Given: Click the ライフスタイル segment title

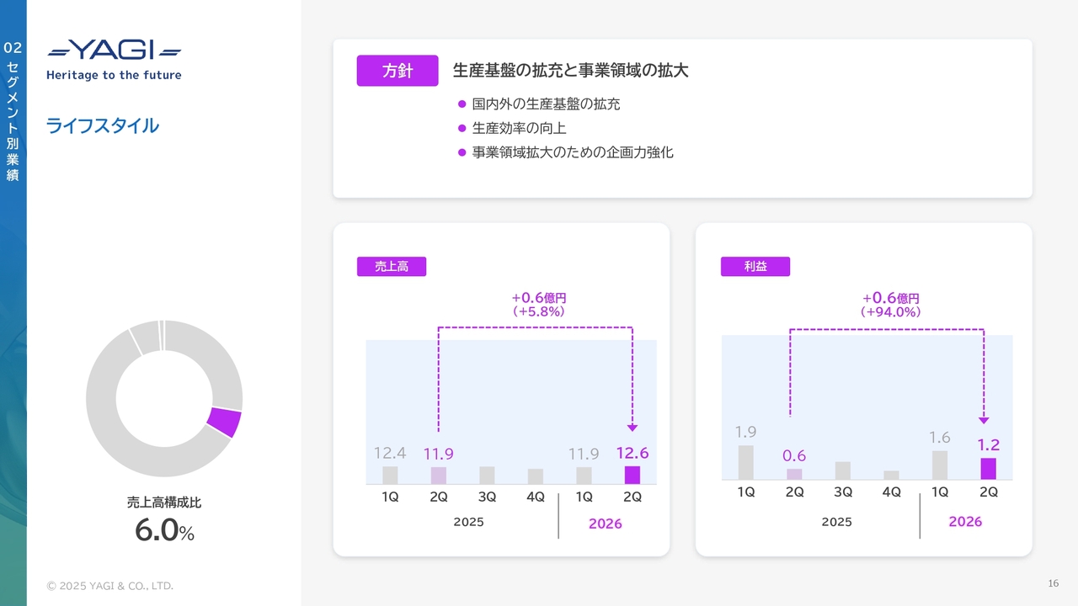Looking at the screenshot, I should point(102,126).
